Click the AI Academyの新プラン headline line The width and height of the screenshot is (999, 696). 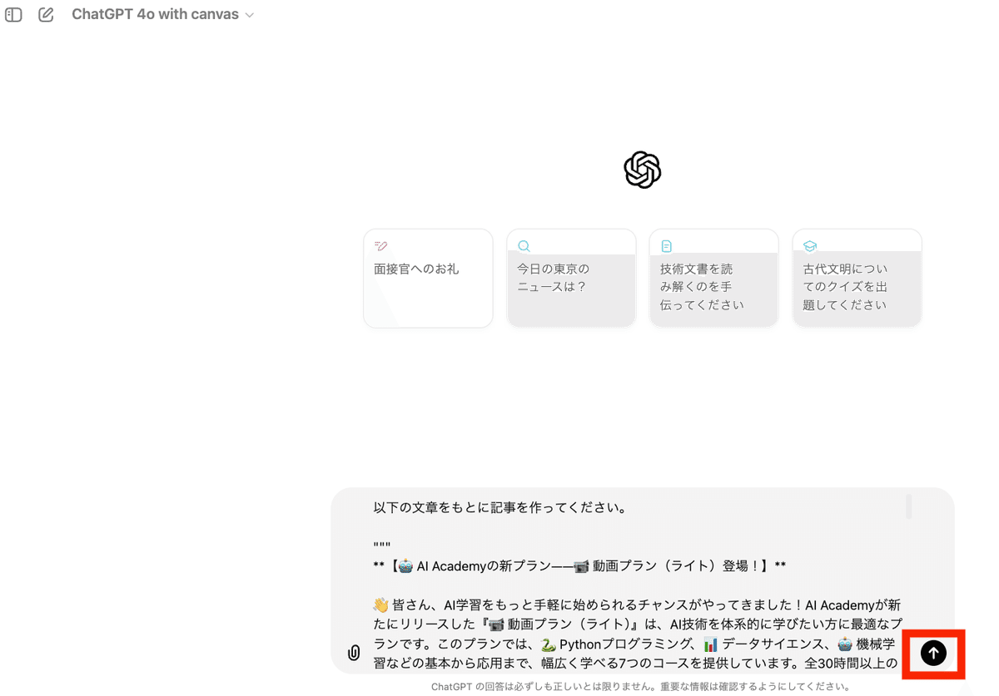click(580, 565)
